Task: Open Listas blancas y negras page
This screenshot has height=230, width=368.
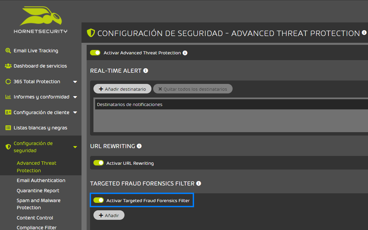Action: [40, 128]
